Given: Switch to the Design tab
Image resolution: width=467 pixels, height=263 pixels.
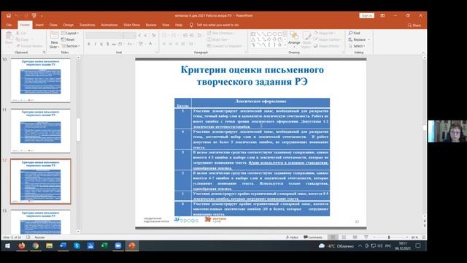Looking at the screenshot, I should coord(68,25).
